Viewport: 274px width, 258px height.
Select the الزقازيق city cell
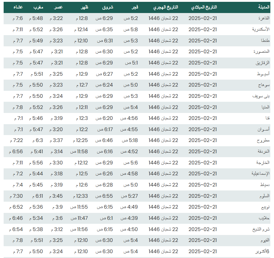click(x=262, y=63)
